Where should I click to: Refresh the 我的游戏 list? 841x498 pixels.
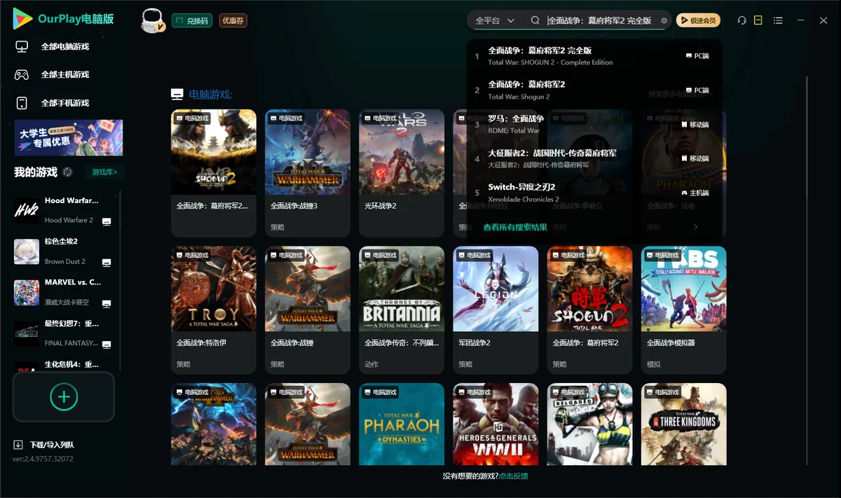pos(67,172)
